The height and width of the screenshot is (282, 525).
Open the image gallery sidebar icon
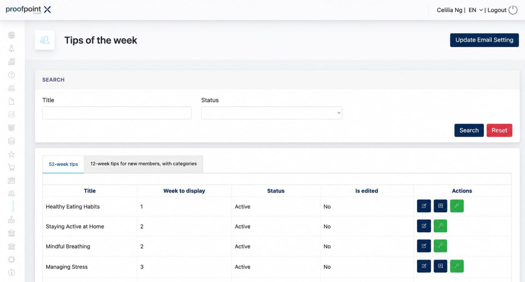tap(12, 114)
